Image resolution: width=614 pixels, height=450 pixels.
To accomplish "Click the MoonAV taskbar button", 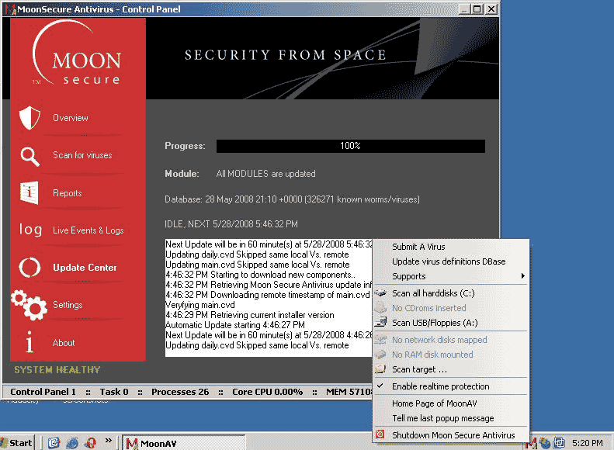I will click(183, 443).
